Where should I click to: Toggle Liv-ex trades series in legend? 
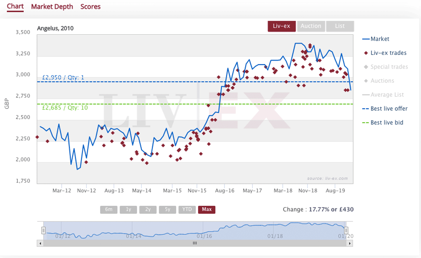(385, 53)
